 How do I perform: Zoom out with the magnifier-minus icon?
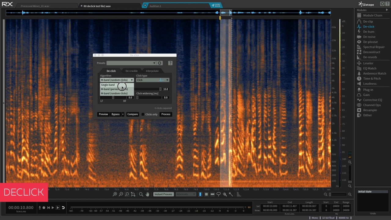pos(121,194)
